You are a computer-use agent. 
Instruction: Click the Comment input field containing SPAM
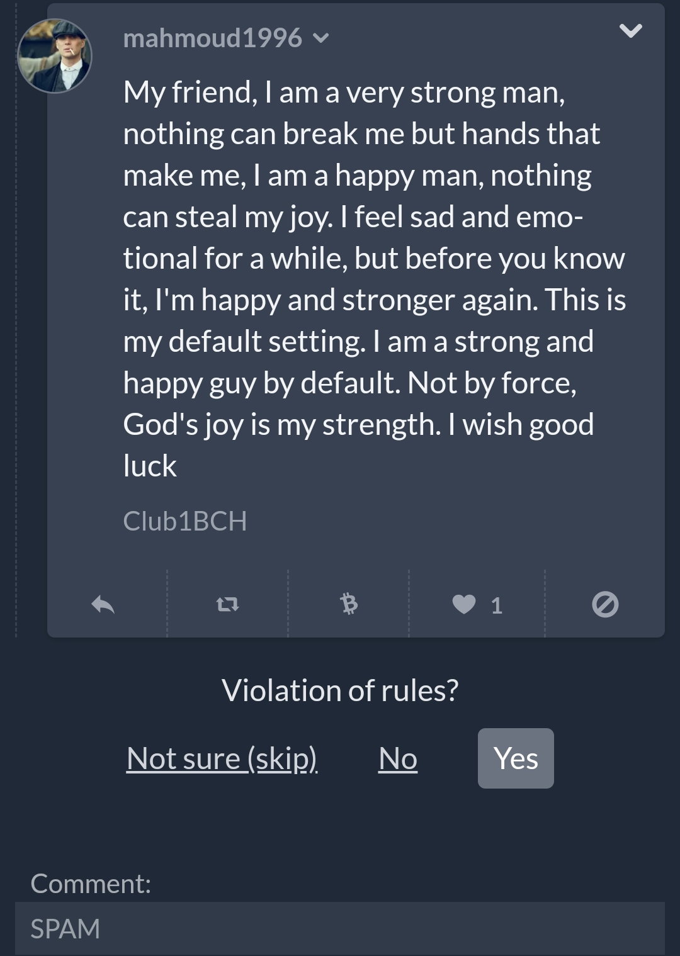tap(340, 929)
